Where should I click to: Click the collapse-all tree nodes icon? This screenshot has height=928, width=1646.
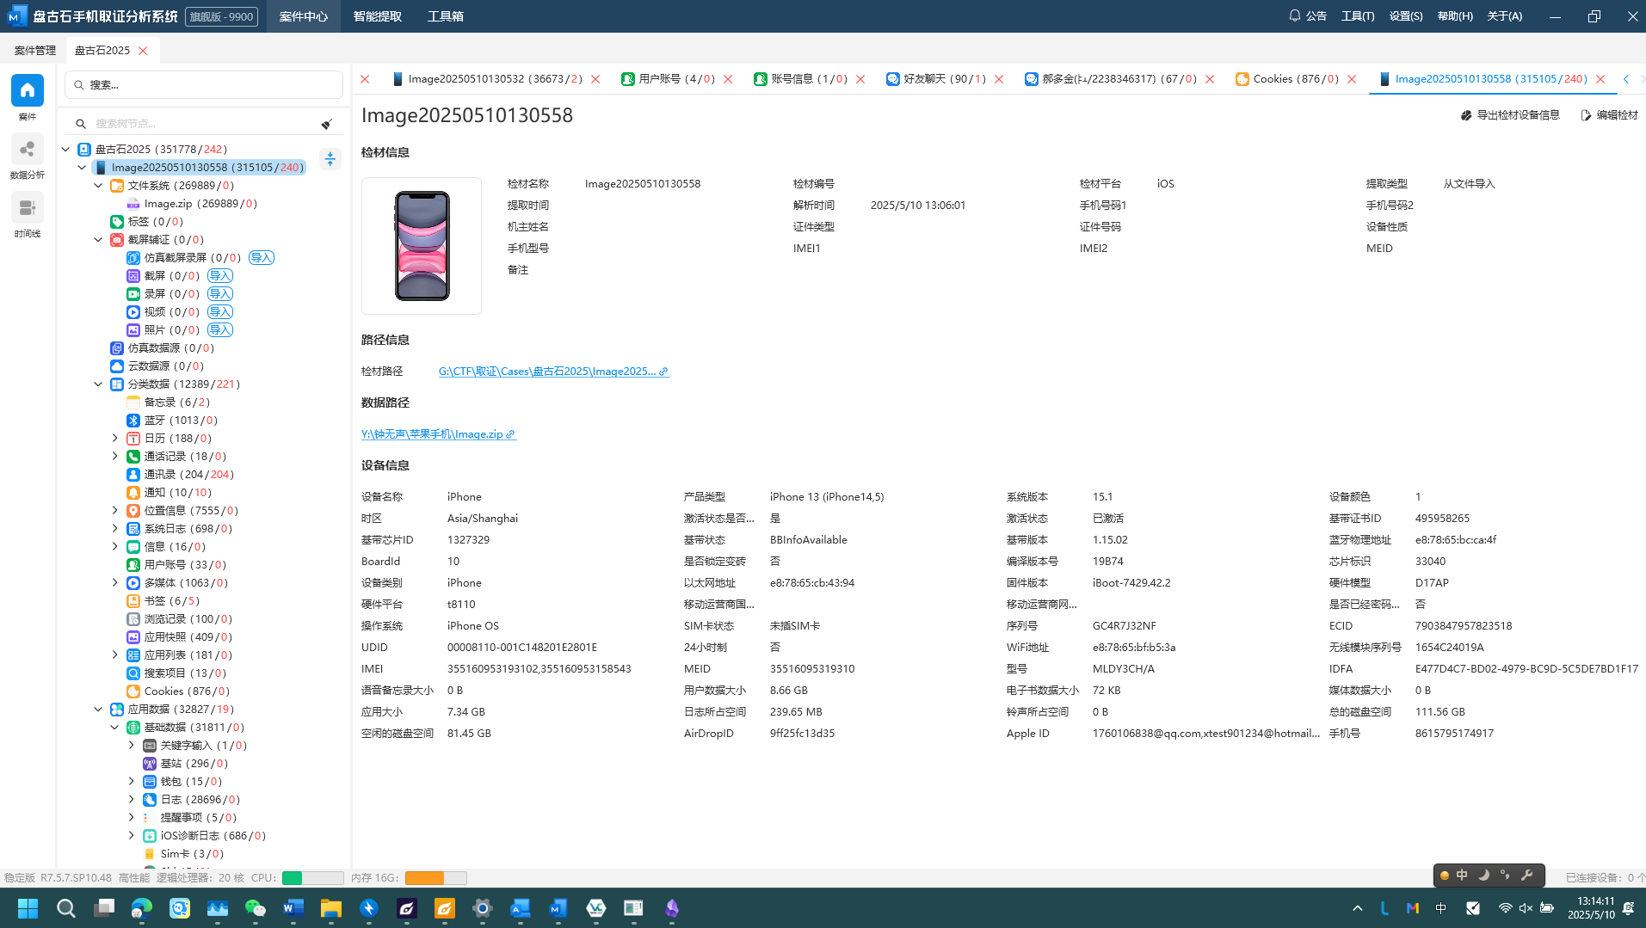[330, 159]
